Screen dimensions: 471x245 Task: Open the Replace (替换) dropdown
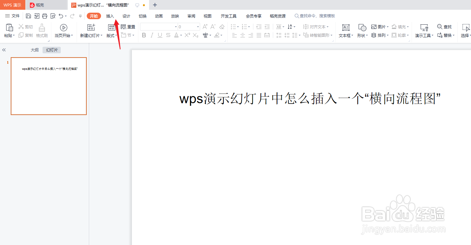click(446, 35)
